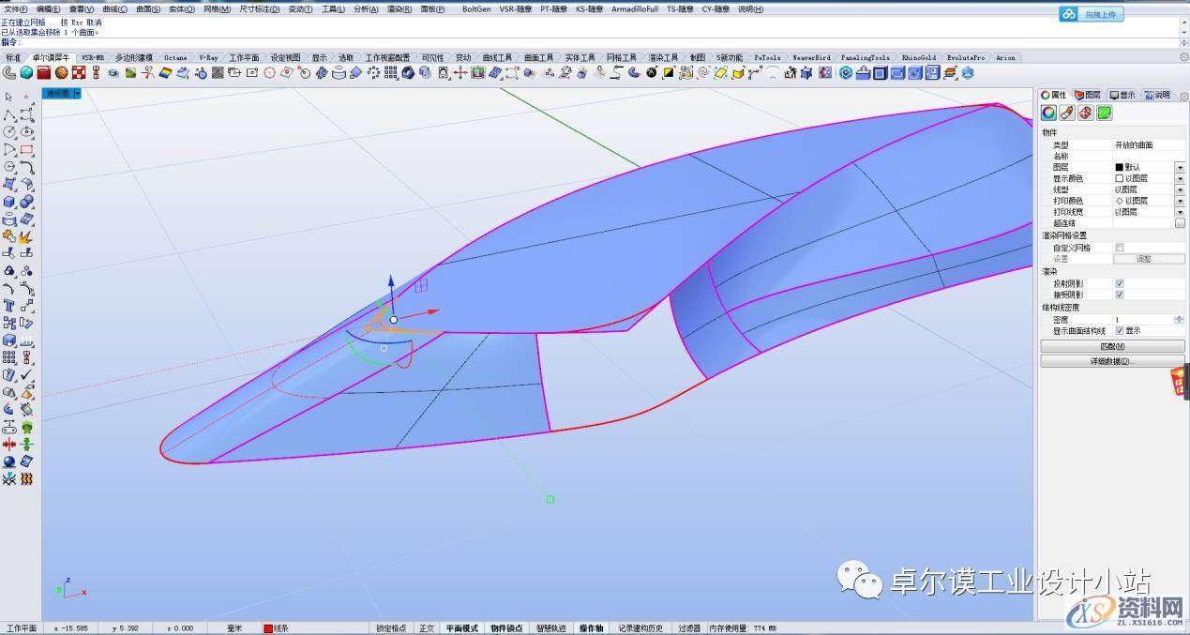Click the gumball move icon in top toolbar
1190x635 pixels.
pos(459,73)
